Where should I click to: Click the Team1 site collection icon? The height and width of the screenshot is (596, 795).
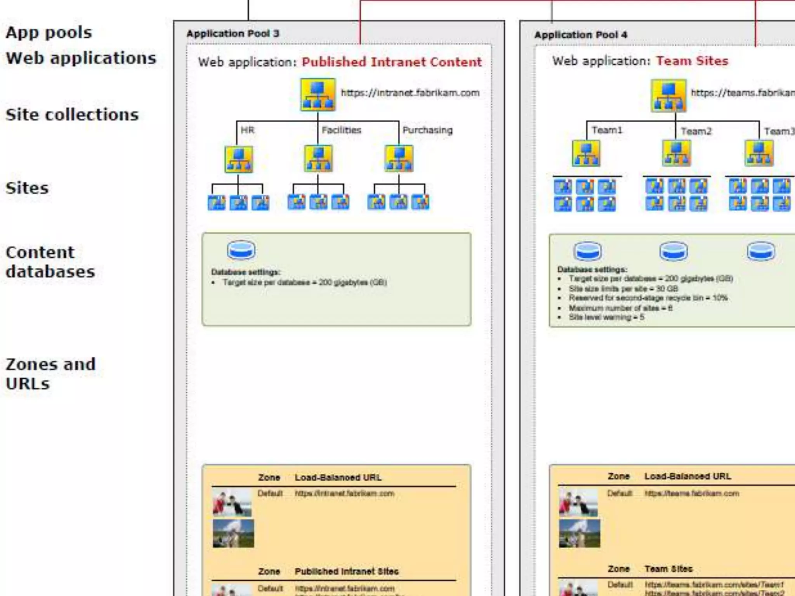[586, 154]
